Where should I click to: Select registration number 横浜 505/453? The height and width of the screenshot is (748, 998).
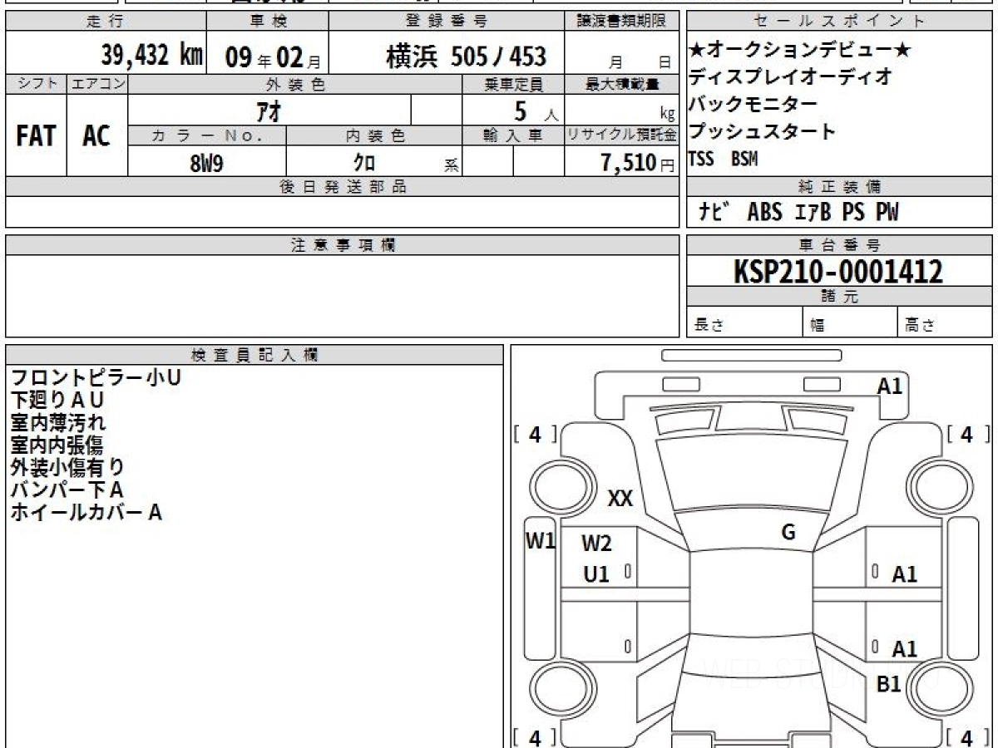(466, 57)
